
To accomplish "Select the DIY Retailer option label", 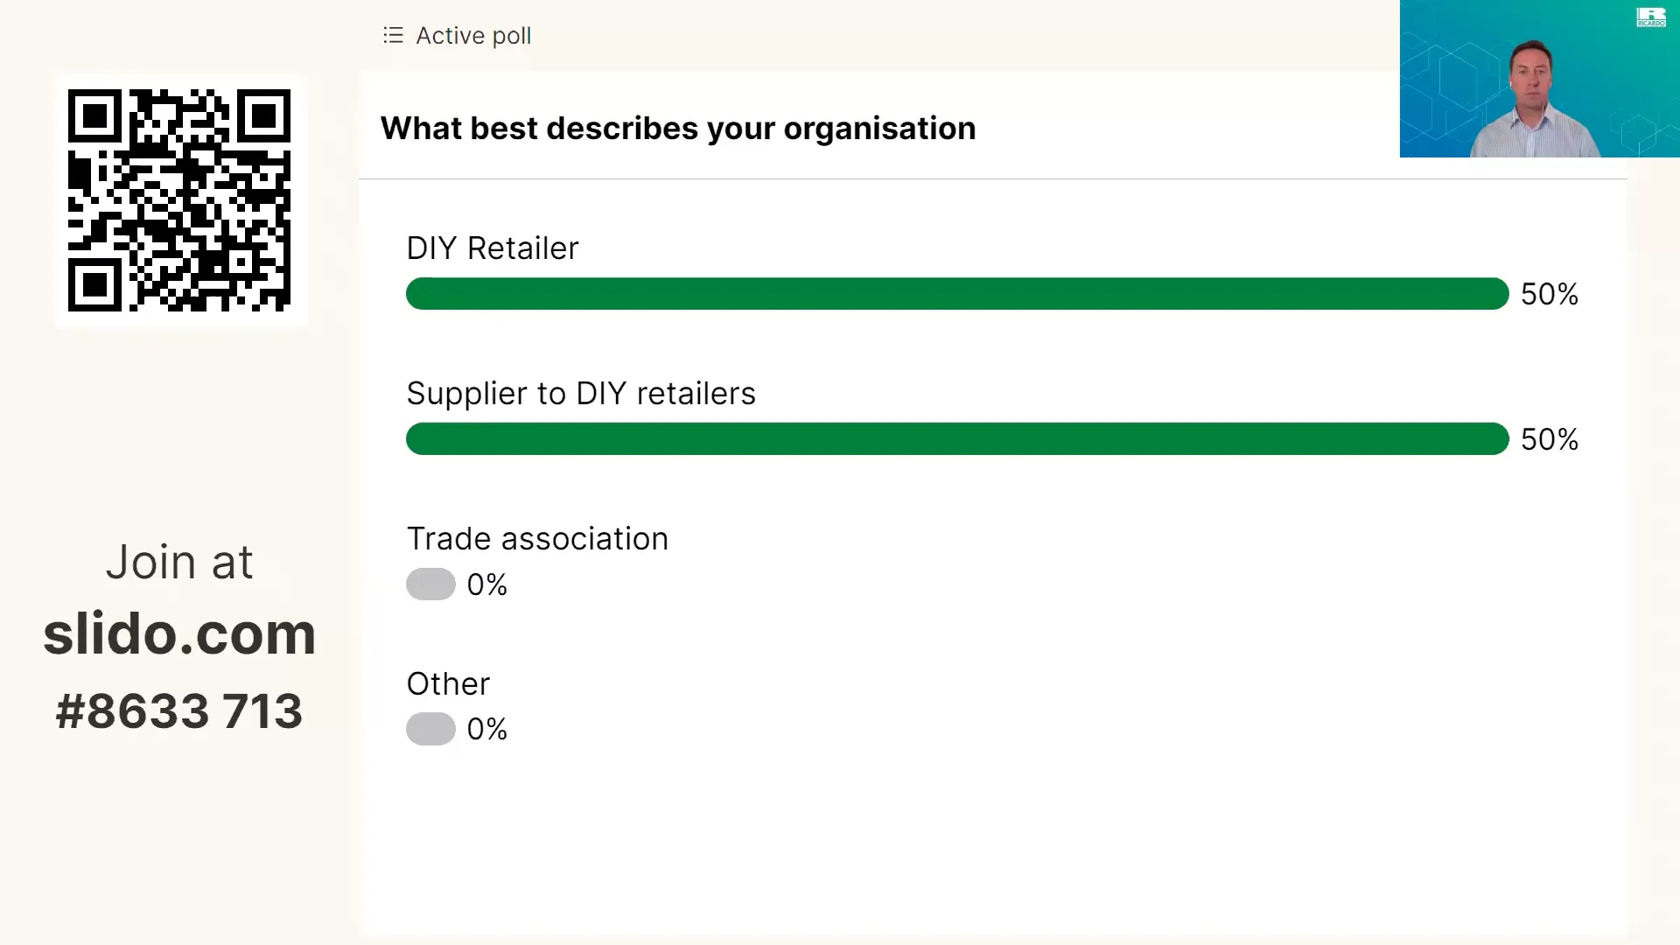I will (492, 248).
